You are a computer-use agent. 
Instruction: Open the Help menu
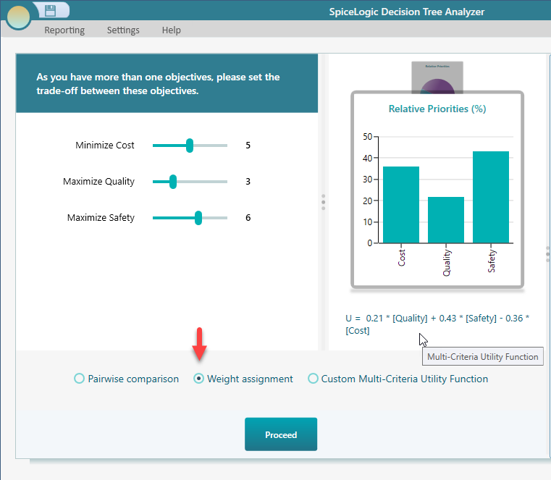click(172, 30)
